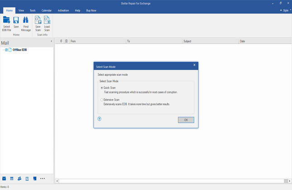Open the Tools ribbon tab

pyautogui.click(x=33, y=10)
